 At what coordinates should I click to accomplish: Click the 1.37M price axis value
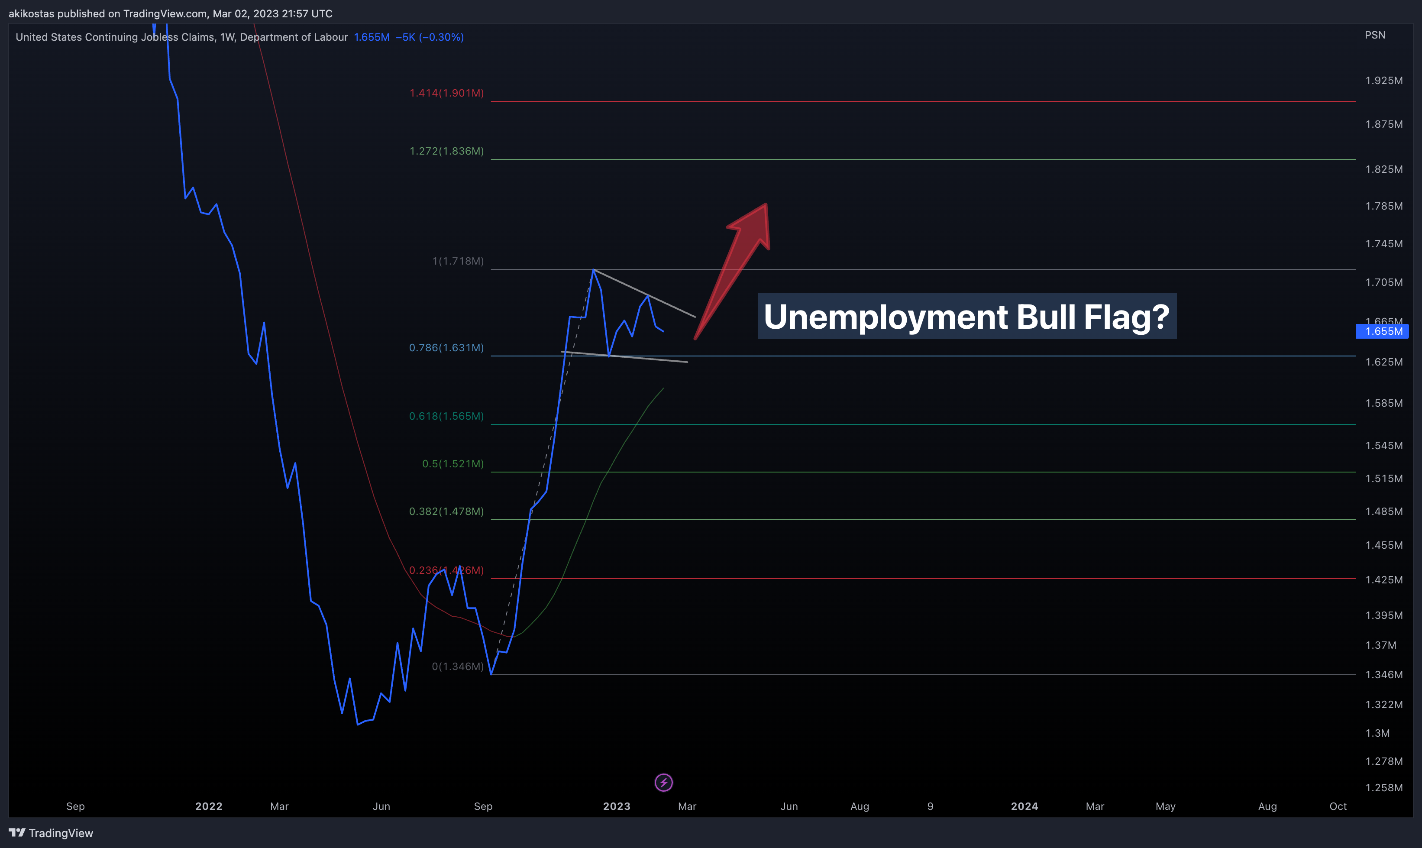(1380, 645)
